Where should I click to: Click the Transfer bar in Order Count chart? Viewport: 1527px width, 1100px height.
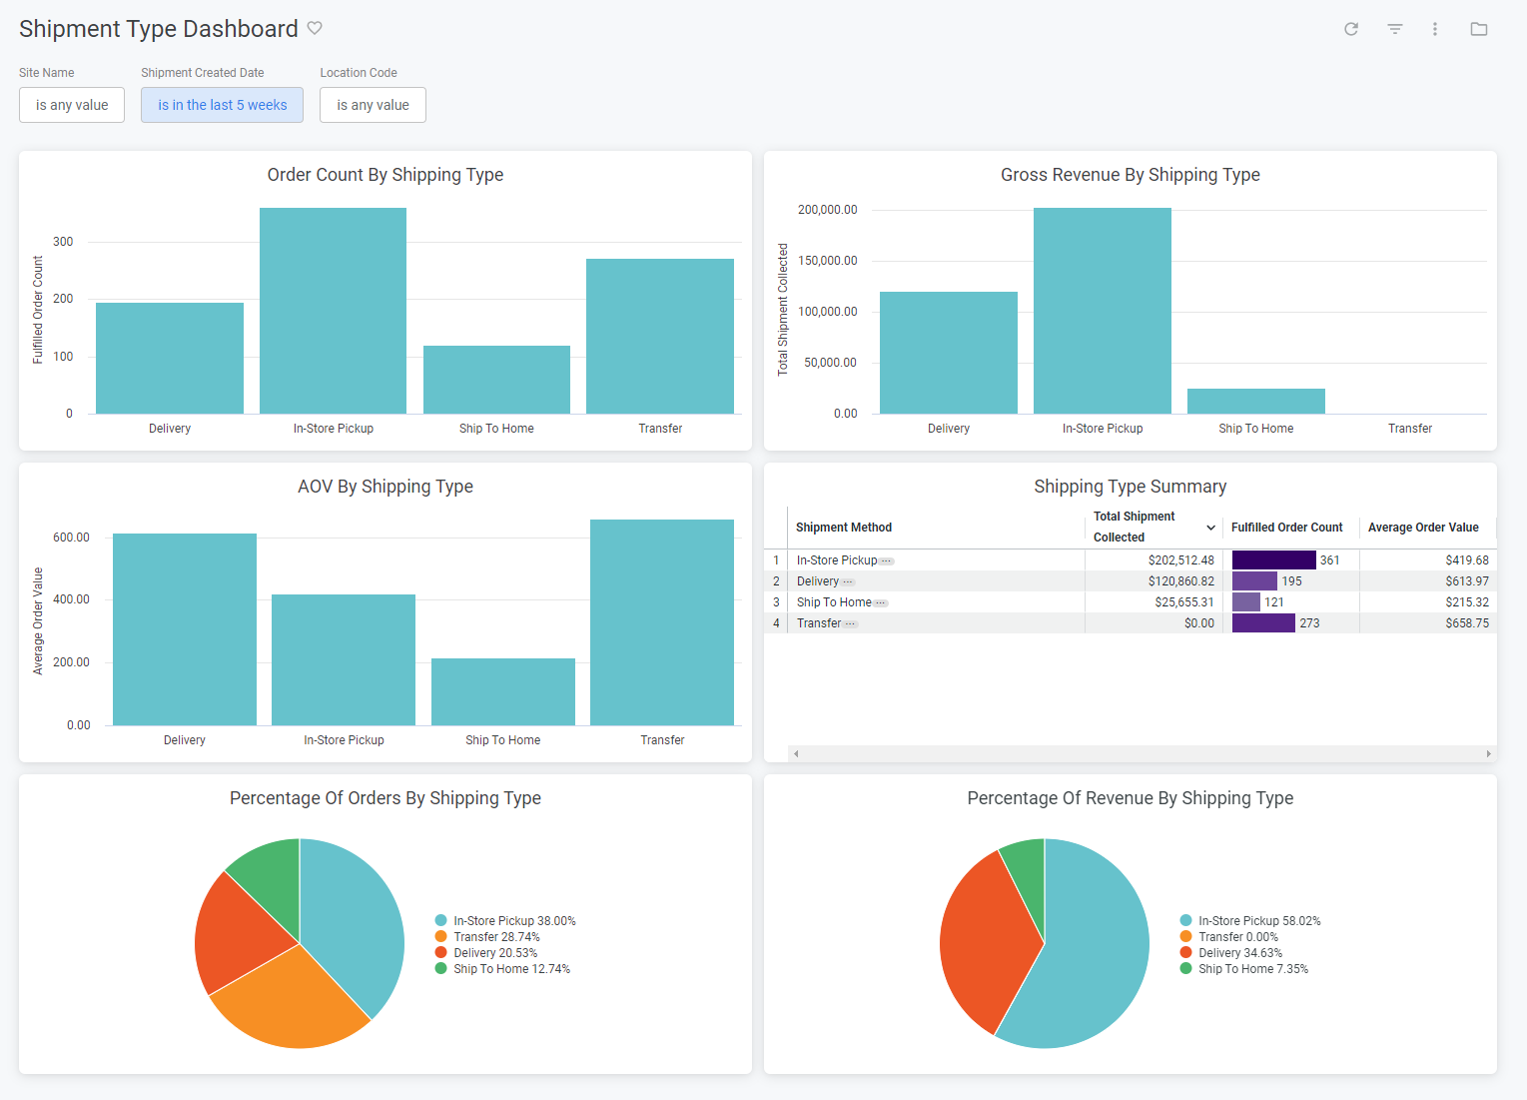point(660,336)
